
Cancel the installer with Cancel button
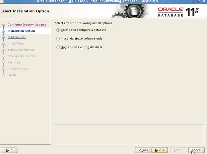(x=196, y=150)
